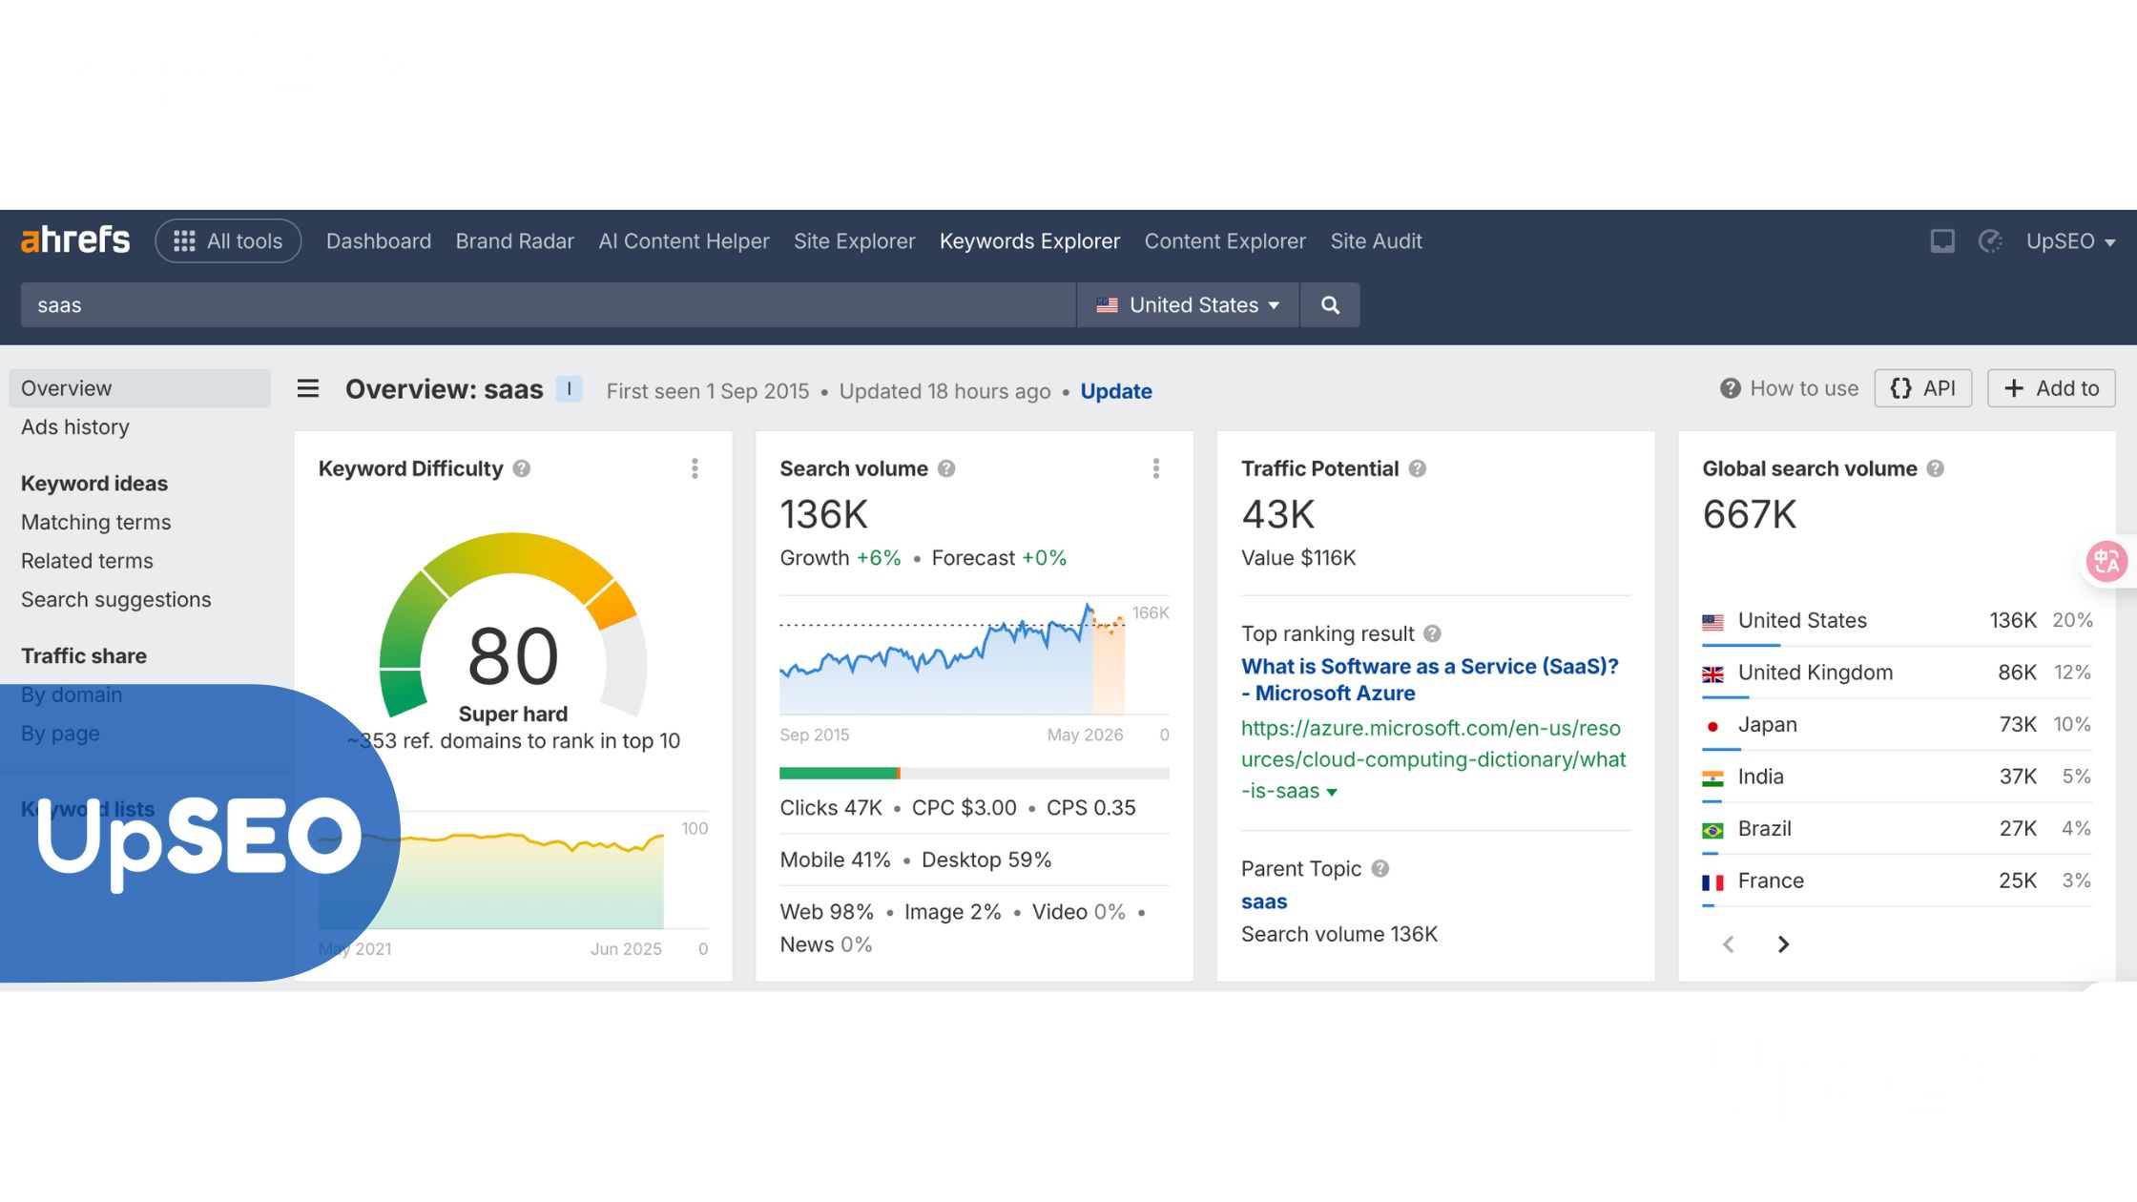Click the United Kingdom country row

pyautogui.click(x=1897, y=673)
